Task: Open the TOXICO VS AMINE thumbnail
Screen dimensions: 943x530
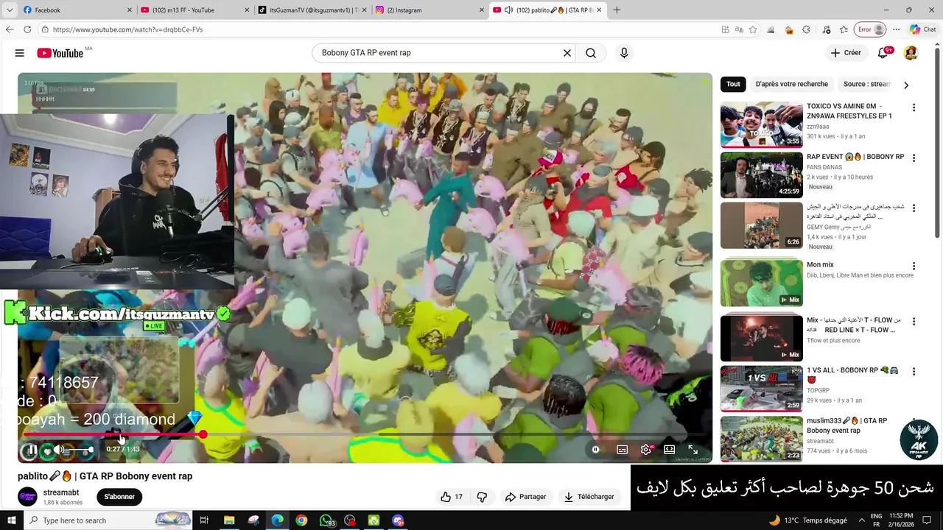Action: [762, 124]
